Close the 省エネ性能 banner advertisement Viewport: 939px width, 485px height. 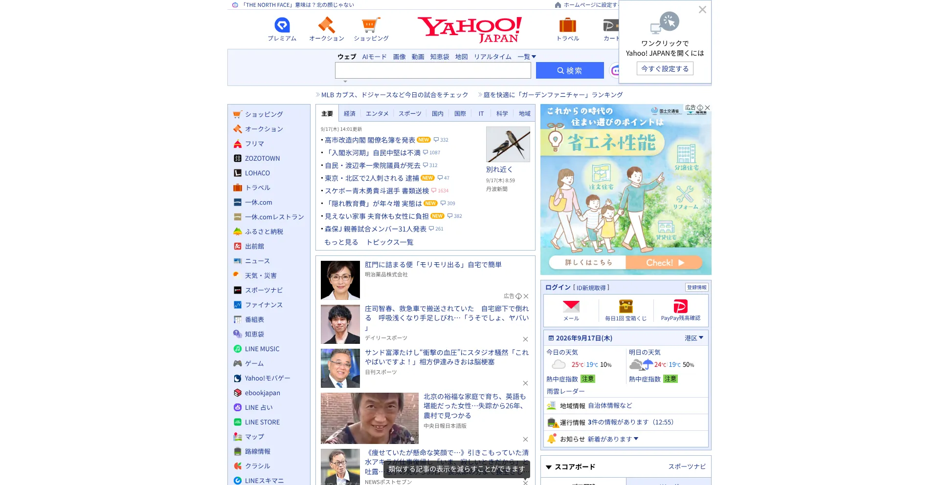(707, 107)
